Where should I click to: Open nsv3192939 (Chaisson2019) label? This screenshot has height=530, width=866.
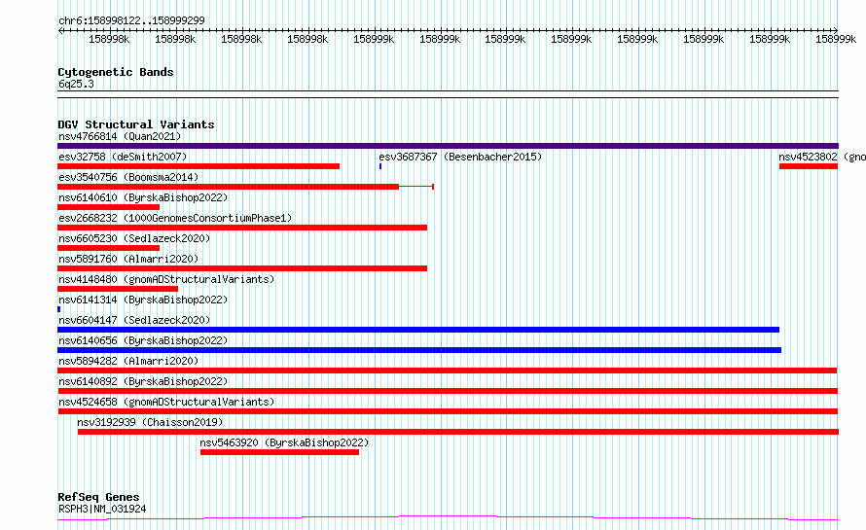pos(150,422)
